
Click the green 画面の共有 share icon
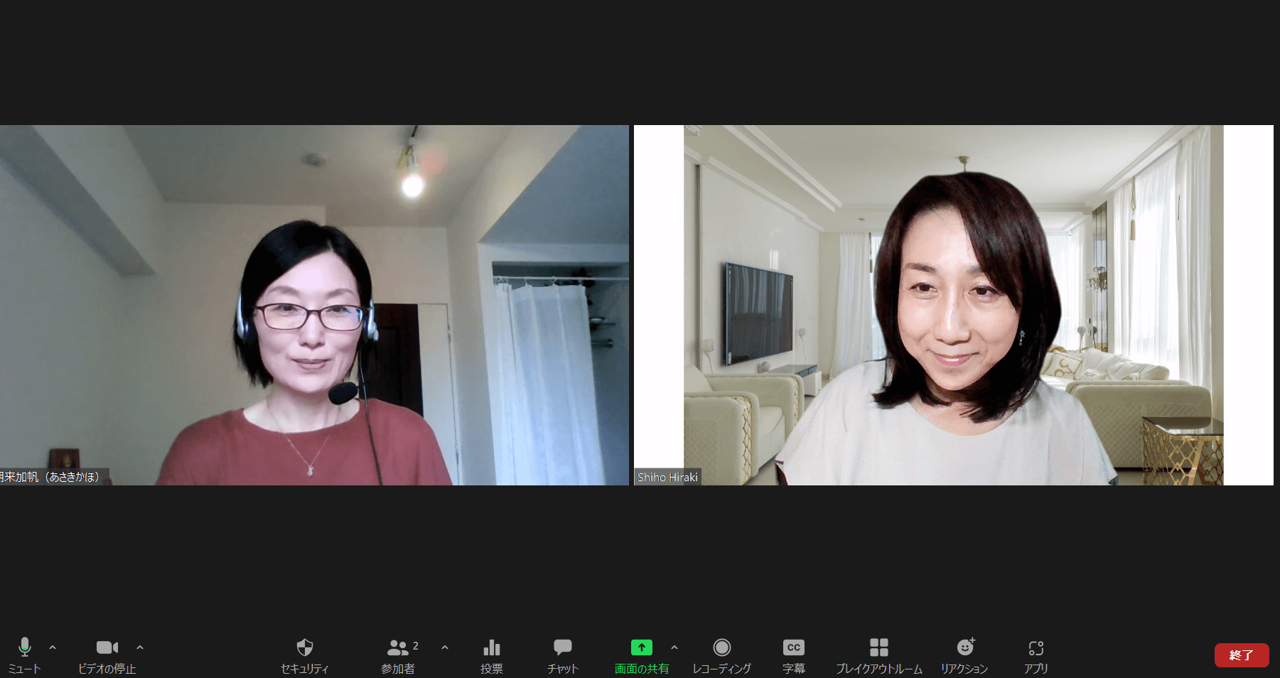point(641,647)
